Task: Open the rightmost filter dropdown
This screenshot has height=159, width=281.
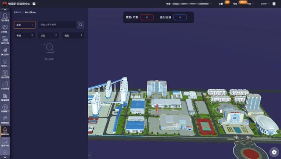Action: tap(73, 35)
